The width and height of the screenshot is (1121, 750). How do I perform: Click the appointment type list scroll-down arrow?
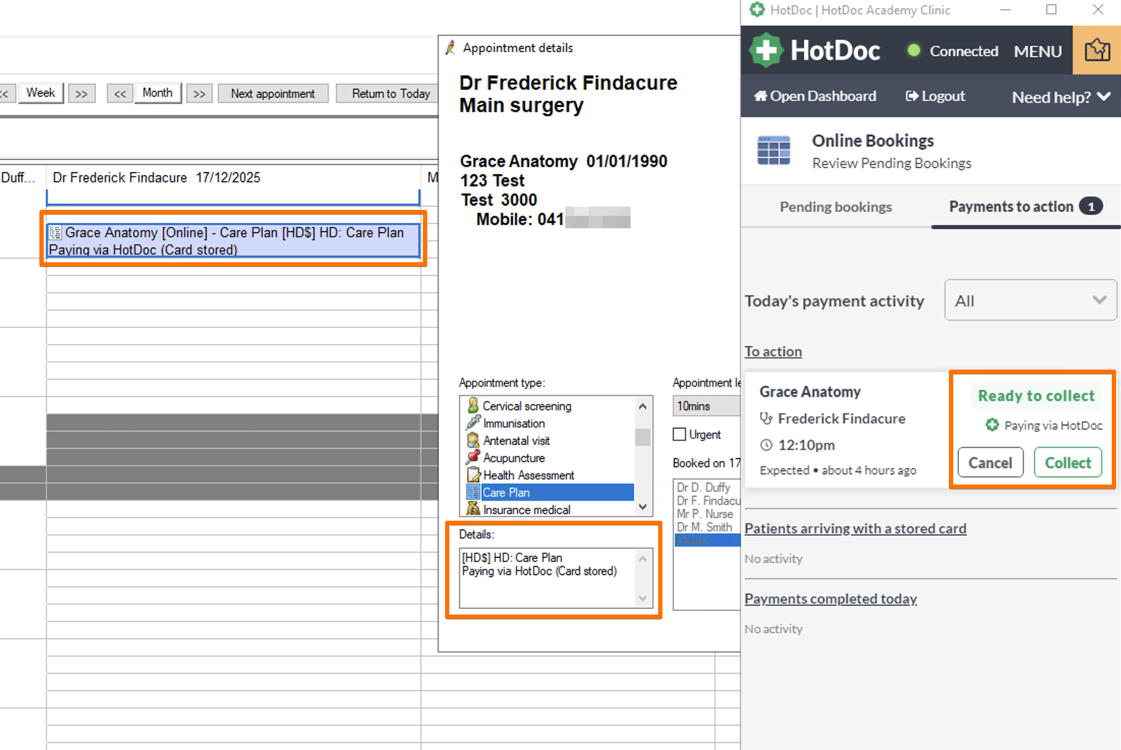tap(642, 507)
